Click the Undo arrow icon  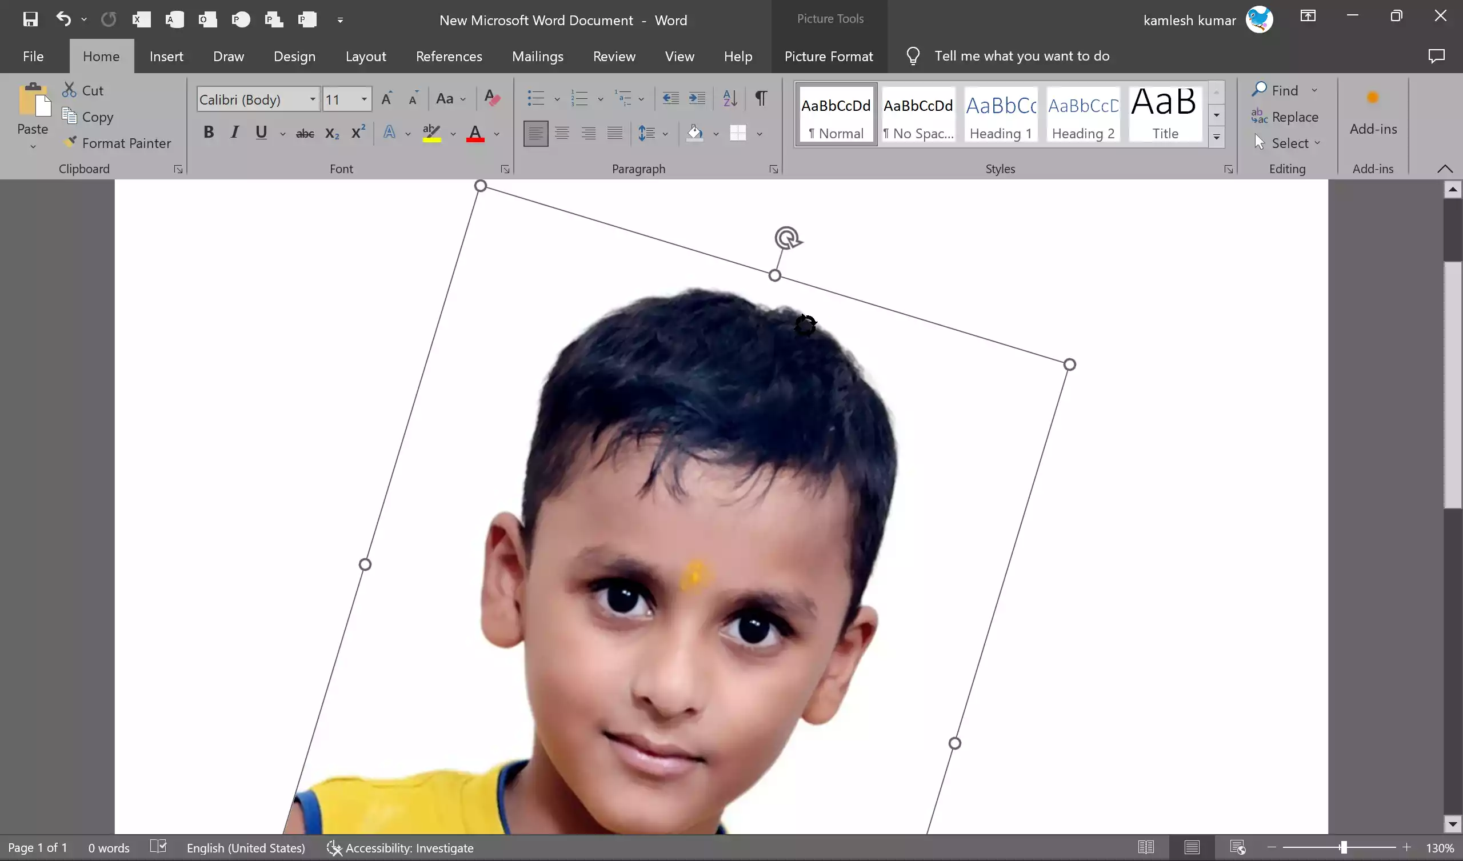tap(63, 20)
